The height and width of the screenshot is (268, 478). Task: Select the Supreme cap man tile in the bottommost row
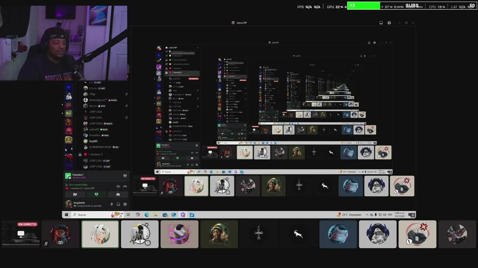pyautogui.click(x=219, y=234)
